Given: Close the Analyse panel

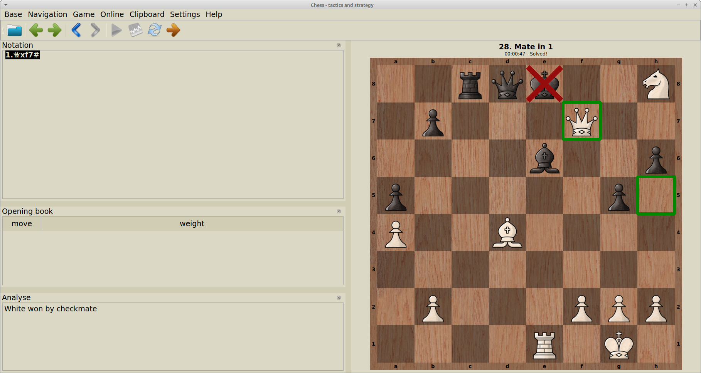Looking at the screenshot, I should (339, 297).
